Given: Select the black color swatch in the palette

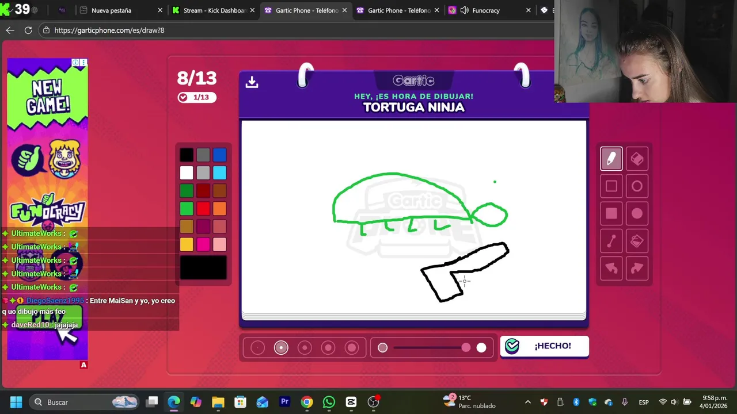Looking at the screenshot, I should 187,155.
